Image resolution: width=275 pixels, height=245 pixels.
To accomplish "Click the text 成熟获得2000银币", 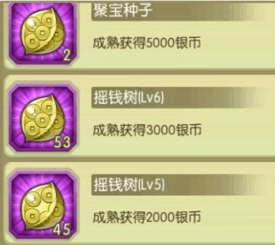I will pos(147,217).
